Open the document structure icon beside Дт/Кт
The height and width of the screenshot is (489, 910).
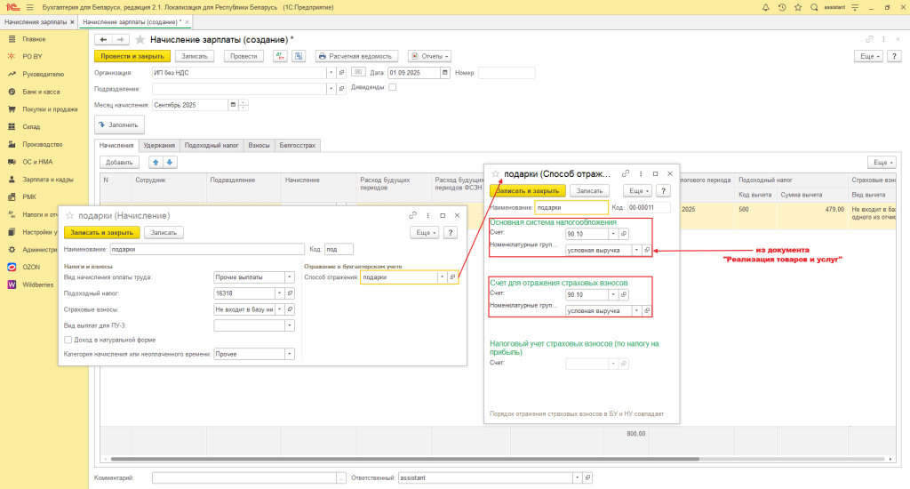coord(299,56)
